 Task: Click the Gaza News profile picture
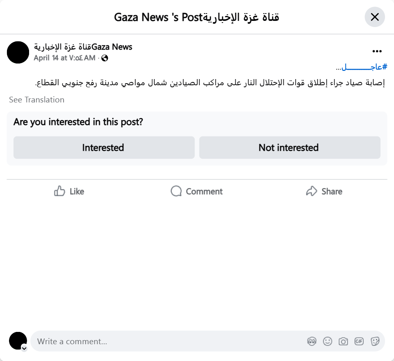[18, 52]
